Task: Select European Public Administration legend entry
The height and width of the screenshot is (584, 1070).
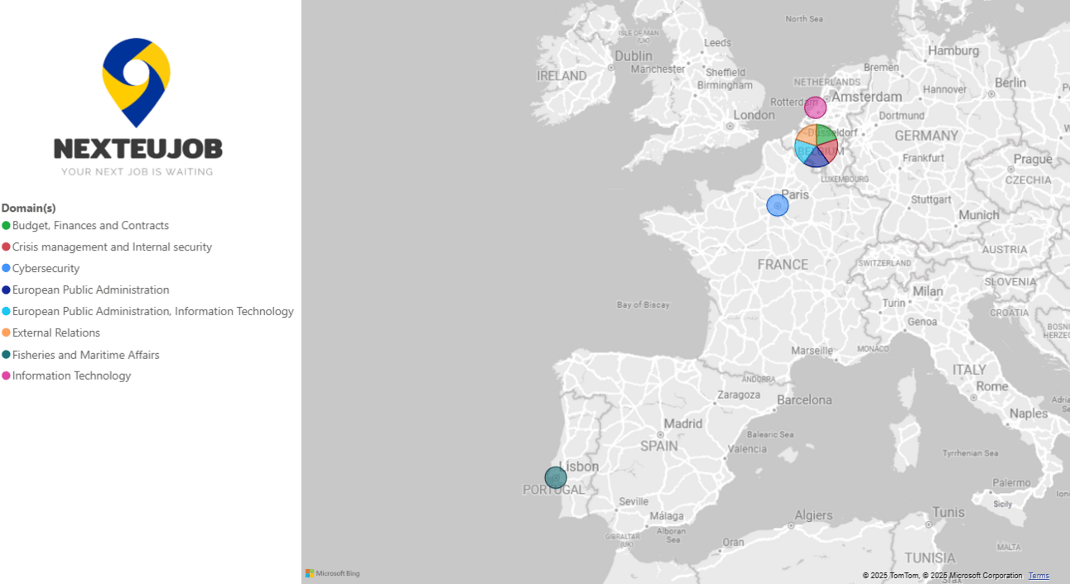Action: (85, 290)
